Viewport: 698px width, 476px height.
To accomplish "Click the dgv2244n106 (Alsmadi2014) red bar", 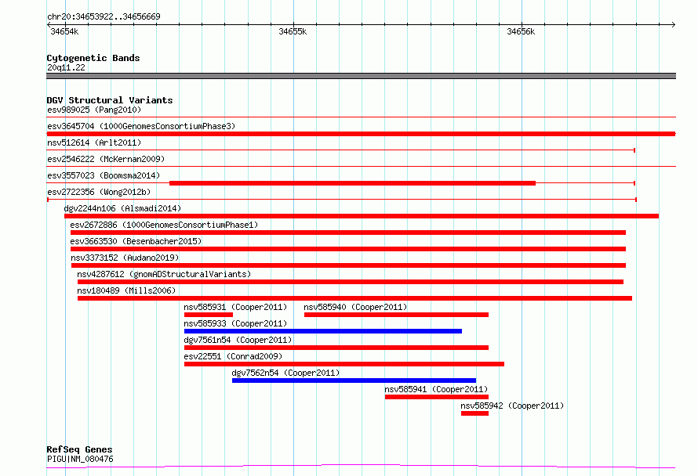I will click(x=362, y=216).
